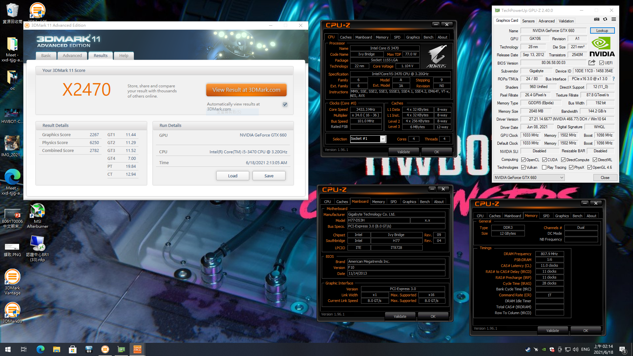The image size is (633, 356).
Task: Switch to the Advanced tab in 3DMark 11
Action: [x=72, y=56]
